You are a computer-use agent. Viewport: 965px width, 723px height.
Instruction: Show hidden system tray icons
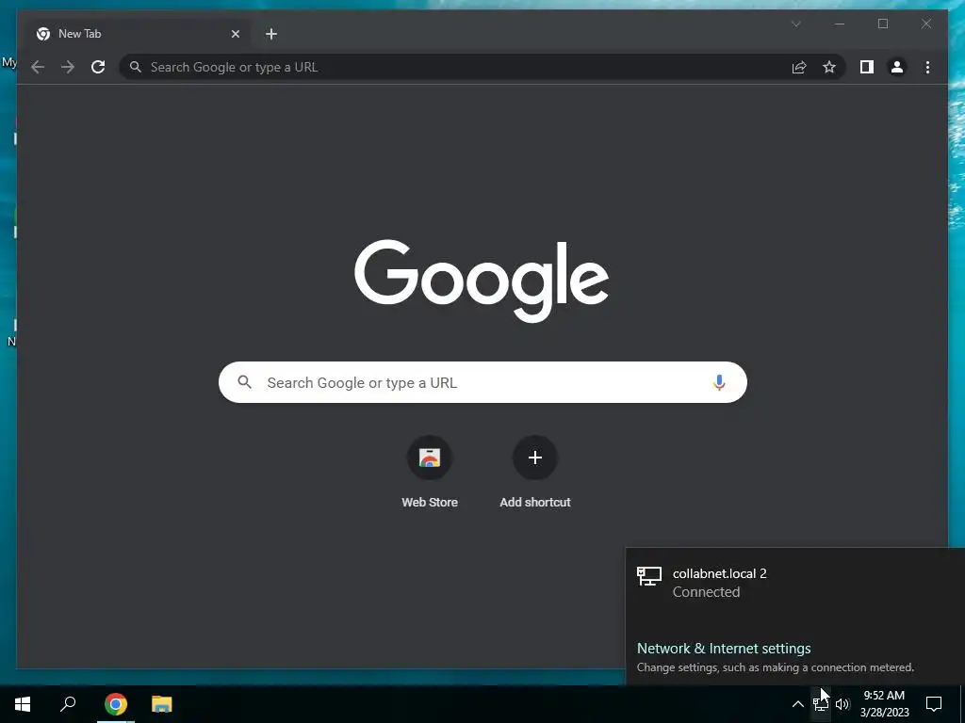click(x=797, y=704)
